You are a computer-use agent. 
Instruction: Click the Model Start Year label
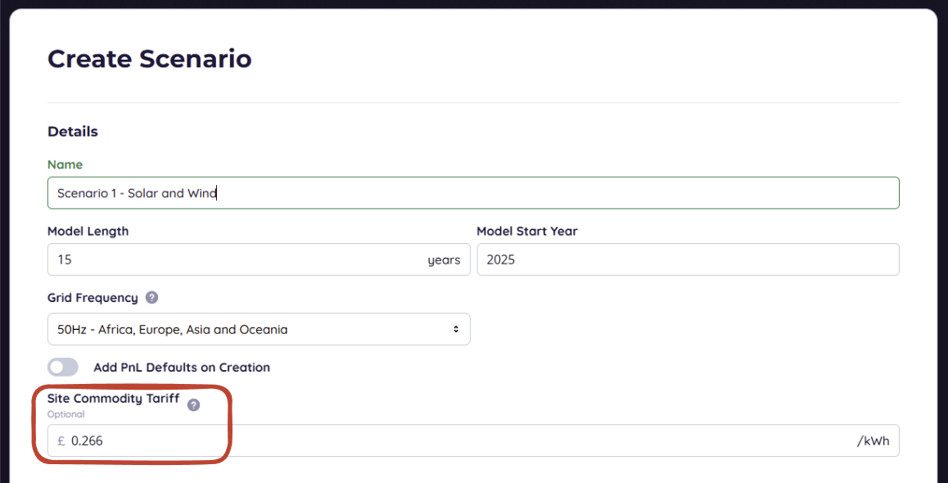pyautogui.click(x=526, y=231)
